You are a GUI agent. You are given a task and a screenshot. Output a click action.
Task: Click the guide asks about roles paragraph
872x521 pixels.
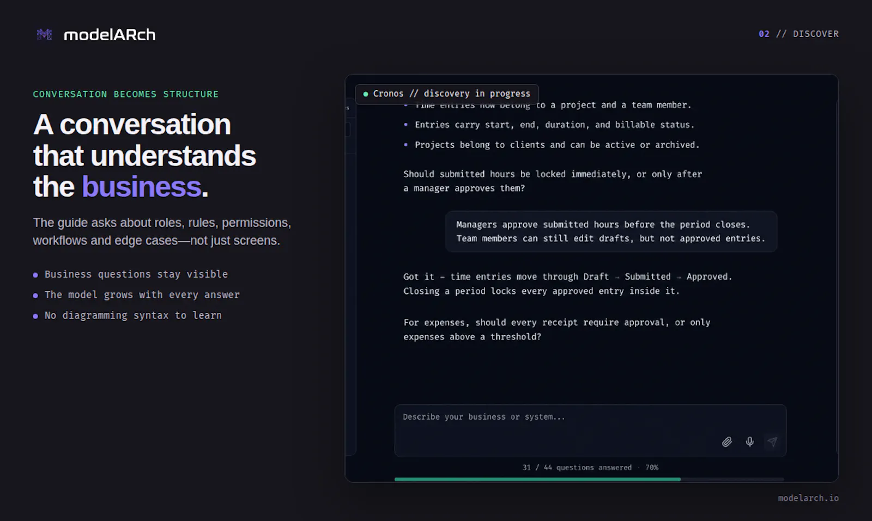(x=162, y=231)
